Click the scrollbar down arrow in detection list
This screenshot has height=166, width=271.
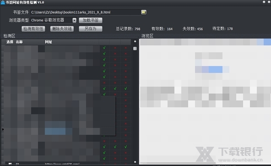(x=135, y=162)
